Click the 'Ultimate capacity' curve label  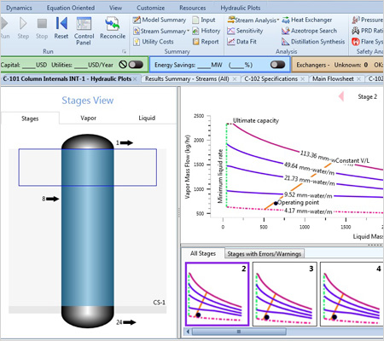click(256, 120)
